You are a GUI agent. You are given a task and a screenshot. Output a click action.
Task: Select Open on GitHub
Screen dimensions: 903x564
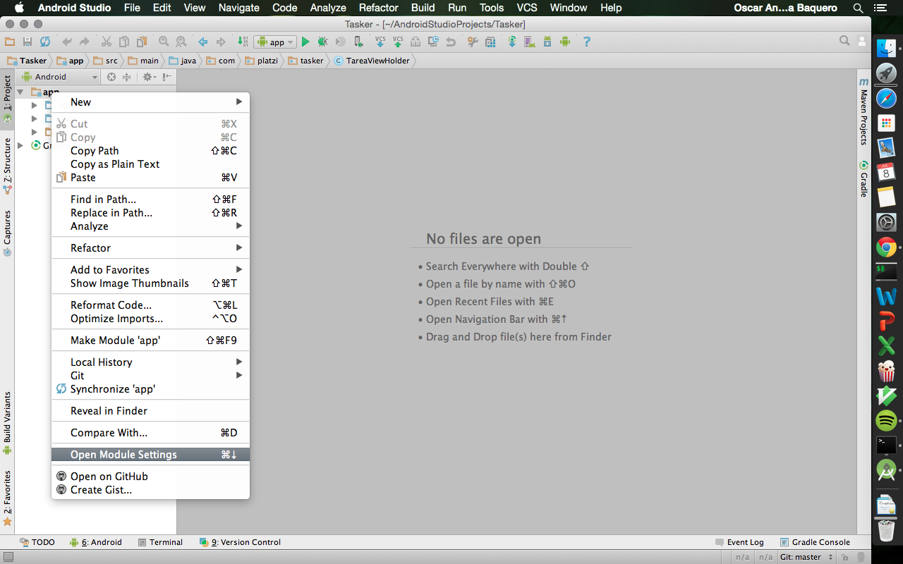click(x=151, y=477)
